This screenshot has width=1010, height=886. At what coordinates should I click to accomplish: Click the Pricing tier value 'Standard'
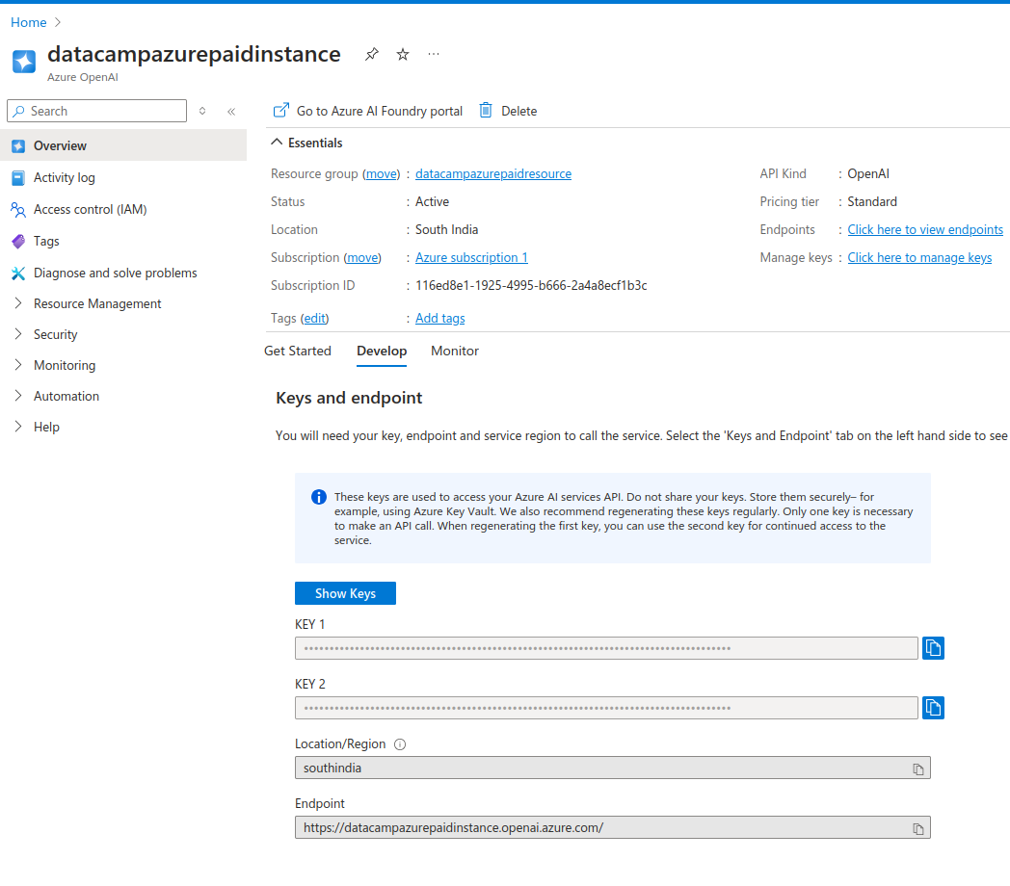pyautogui.click(x=872, y=201)
